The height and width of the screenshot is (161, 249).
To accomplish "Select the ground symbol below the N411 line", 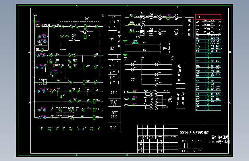I will pyautogui.click(x=125, y=55).
